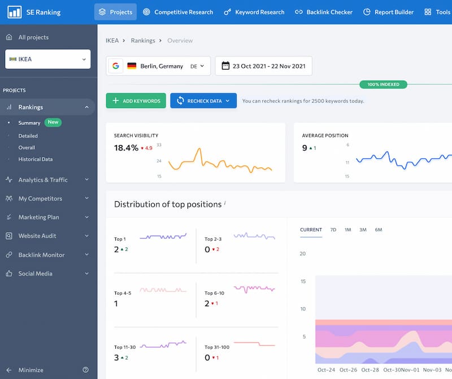This screenshot has height=379, width=452.
Task: Click IKEA in the breadcrumb
Action: [x=112, y=41]
